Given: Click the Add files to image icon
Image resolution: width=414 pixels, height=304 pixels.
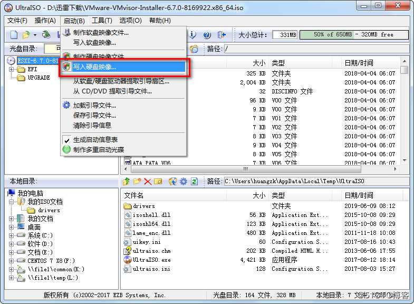Looking at the screenshot, I should click(173, 181).
